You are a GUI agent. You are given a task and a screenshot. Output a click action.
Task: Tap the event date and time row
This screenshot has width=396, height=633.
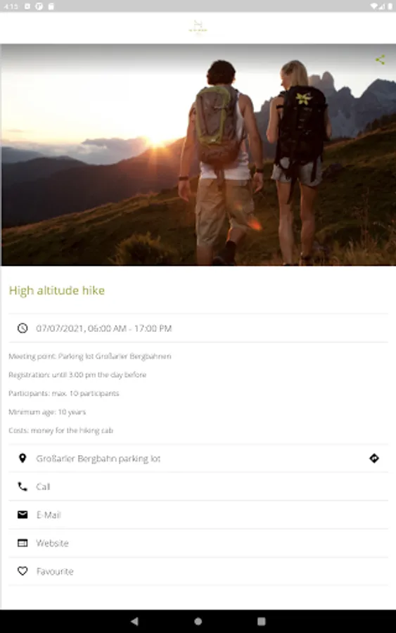click(198, 328)
